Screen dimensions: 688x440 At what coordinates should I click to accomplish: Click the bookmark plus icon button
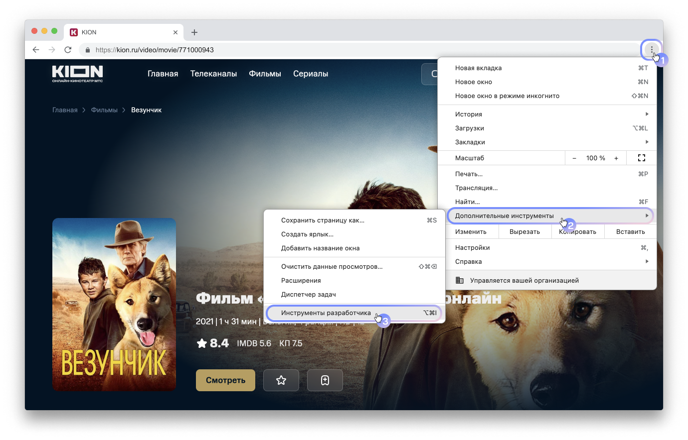coord(325,380)
